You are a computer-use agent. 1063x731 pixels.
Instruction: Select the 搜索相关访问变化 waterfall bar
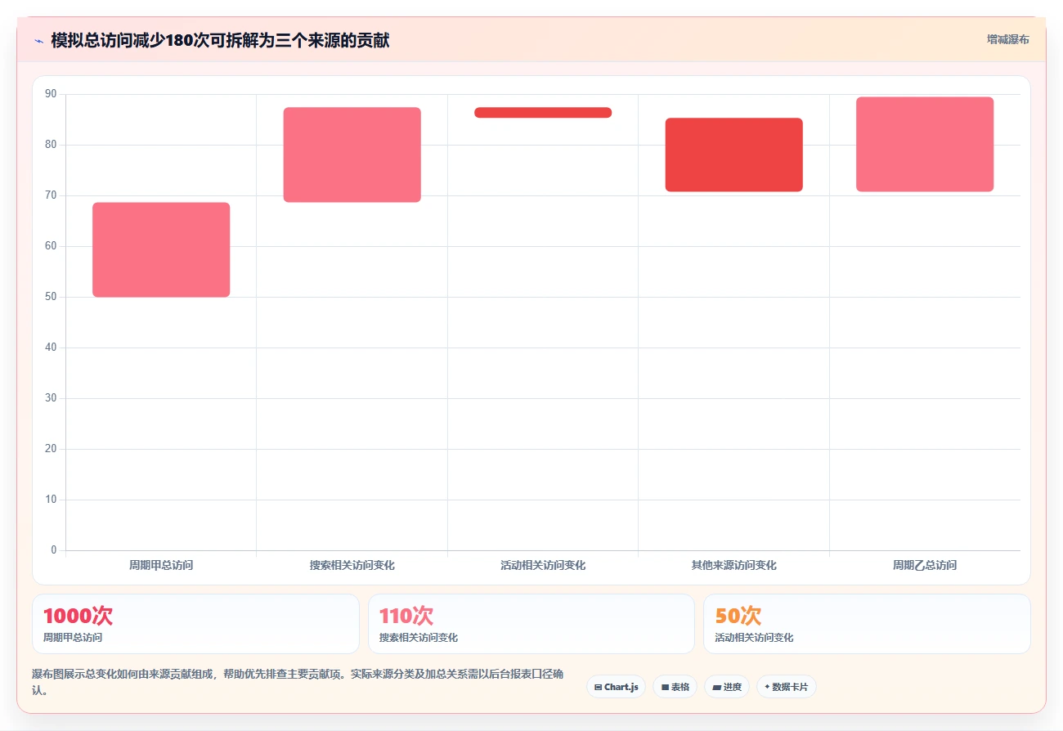[x=352, y=155]
